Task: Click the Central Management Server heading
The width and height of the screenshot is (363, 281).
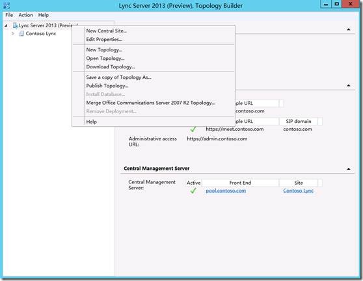Action: 157,168
